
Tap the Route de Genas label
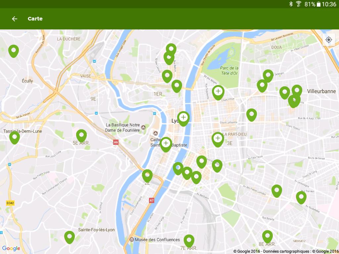316,158
